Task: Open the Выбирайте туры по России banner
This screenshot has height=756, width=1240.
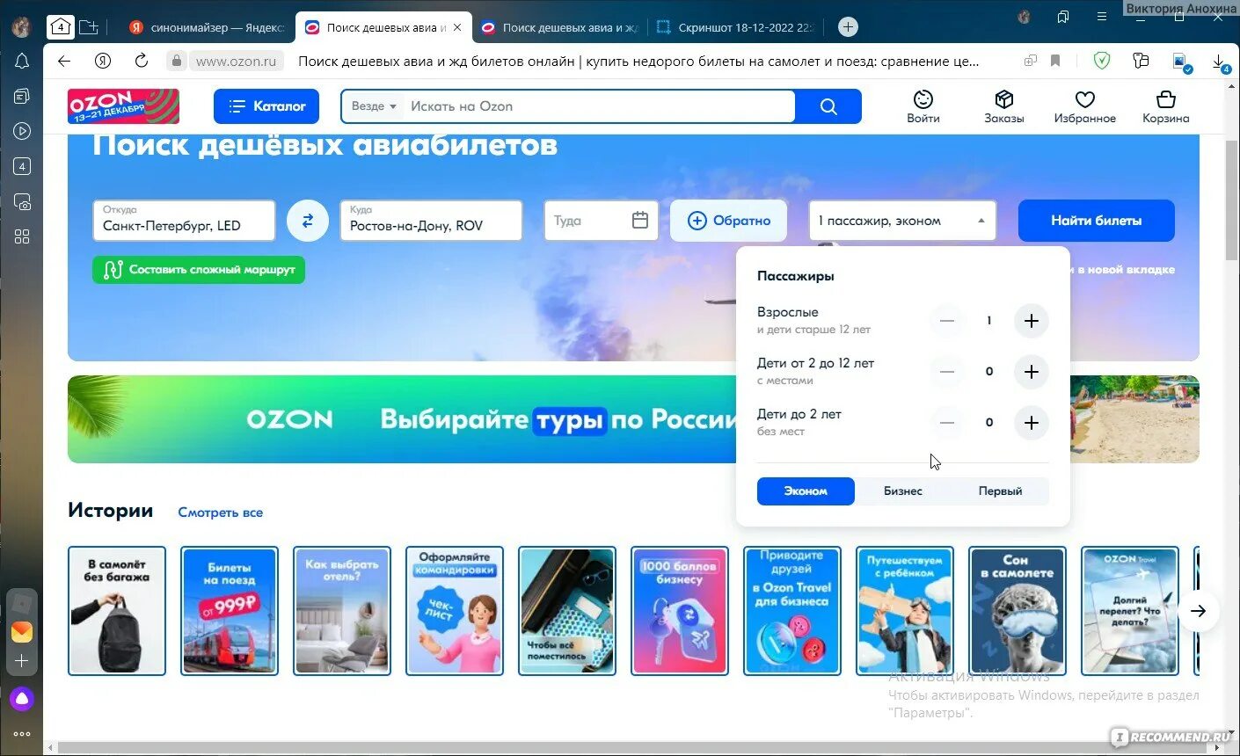Action: point(402,419)
